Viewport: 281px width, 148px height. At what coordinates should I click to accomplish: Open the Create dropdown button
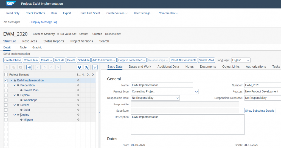[x=47, y=60]
